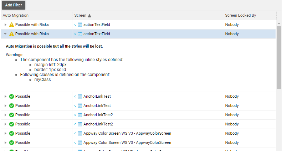Click the vertical scrollbar thumb of the table
Viewport: 282px width, 151px height.
(279, 58)
